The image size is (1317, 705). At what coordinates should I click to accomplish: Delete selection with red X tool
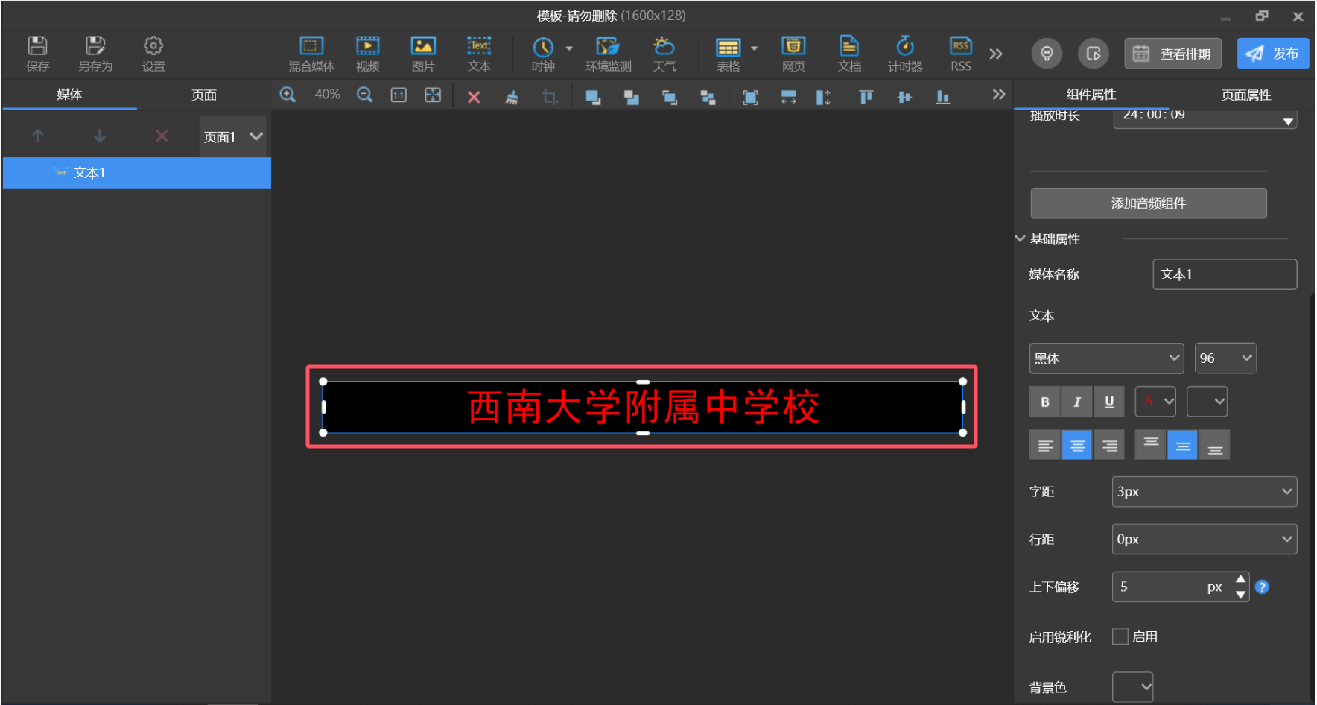(x=473, y=97)
